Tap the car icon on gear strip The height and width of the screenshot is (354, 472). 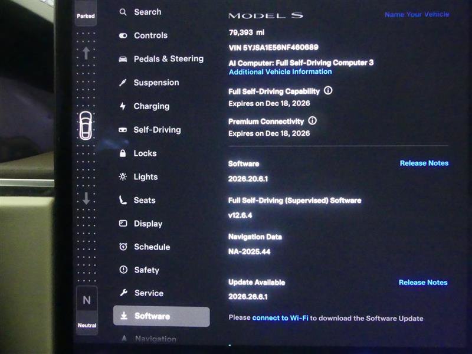click(86, 126)
